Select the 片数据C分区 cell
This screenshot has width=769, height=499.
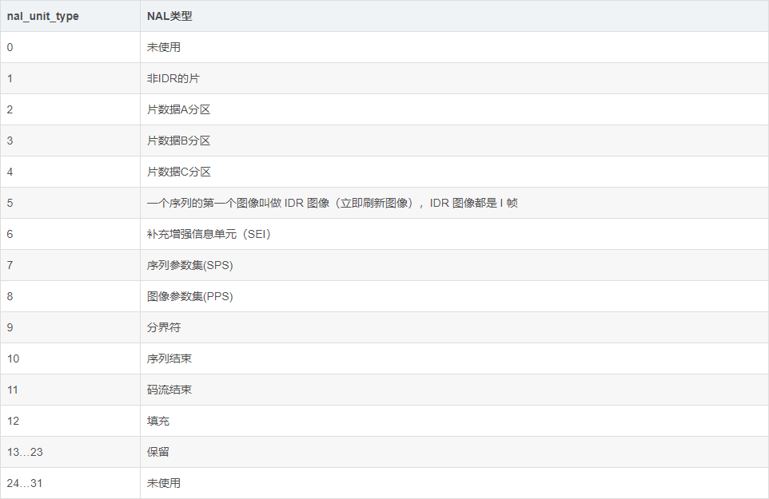pyautogui.click(x=455, y=172)
